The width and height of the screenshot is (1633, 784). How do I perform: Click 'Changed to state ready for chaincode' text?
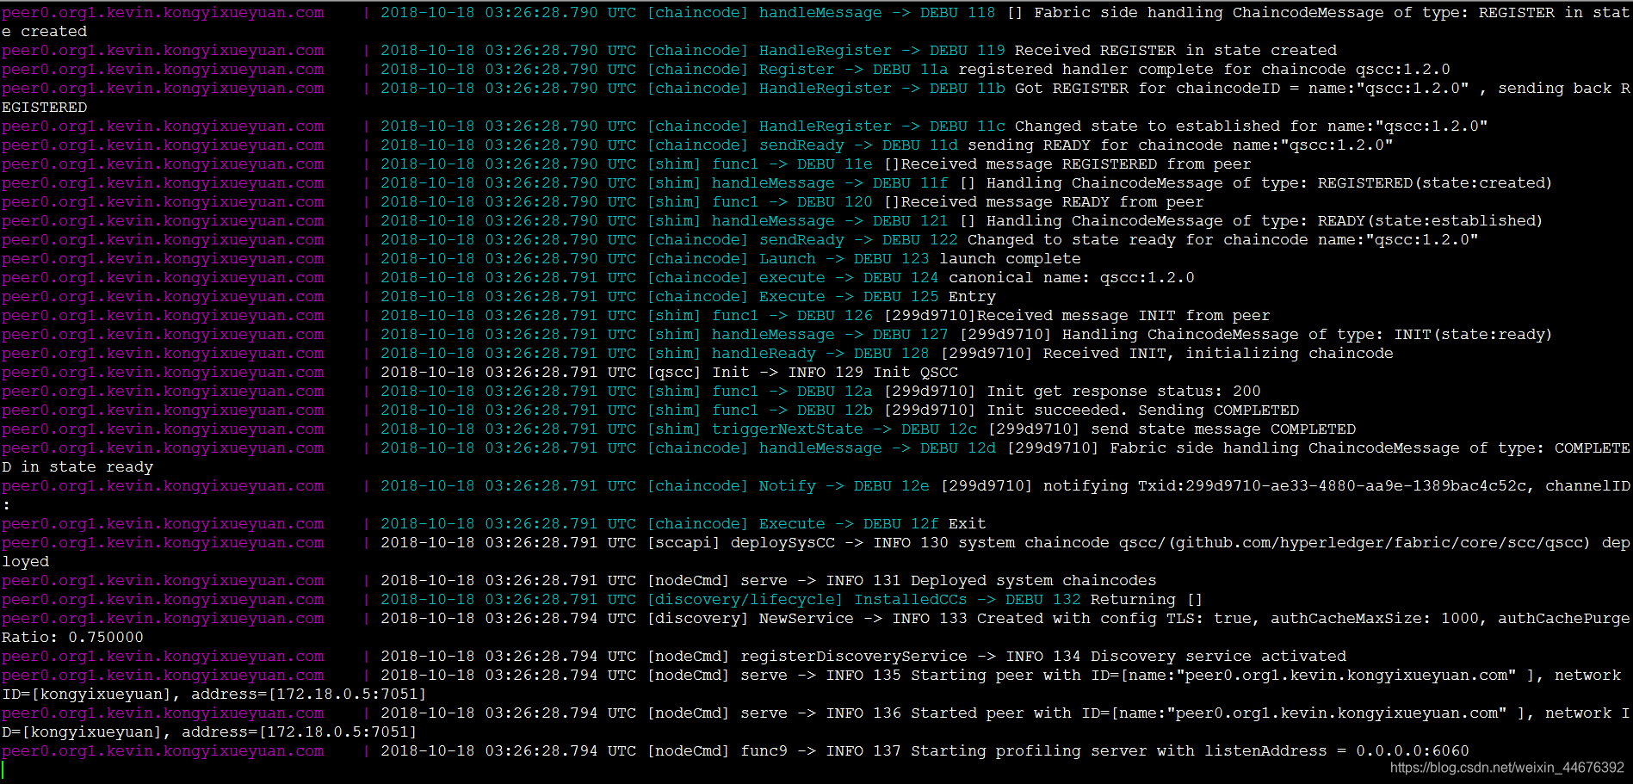[1137, 240]
